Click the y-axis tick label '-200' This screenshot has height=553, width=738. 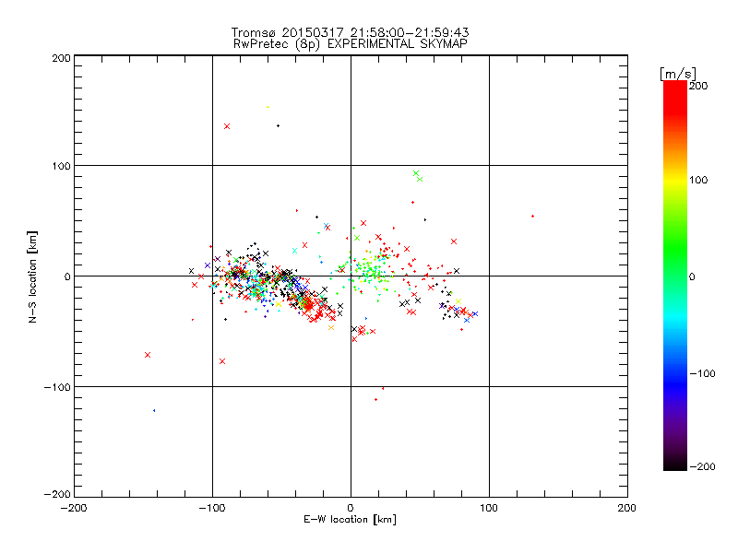(57, 494)
